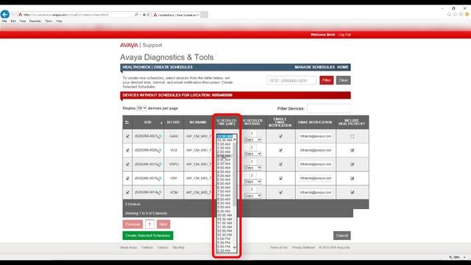471x265 pixels.
Task: Open the File menu
Action: pos(4,21)
